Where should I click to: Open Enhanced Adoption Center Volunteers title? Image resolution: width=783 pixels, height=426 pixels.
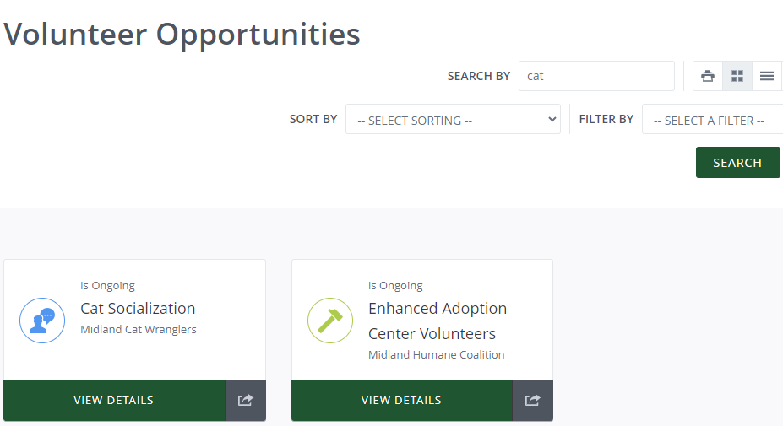click(438, 321)
